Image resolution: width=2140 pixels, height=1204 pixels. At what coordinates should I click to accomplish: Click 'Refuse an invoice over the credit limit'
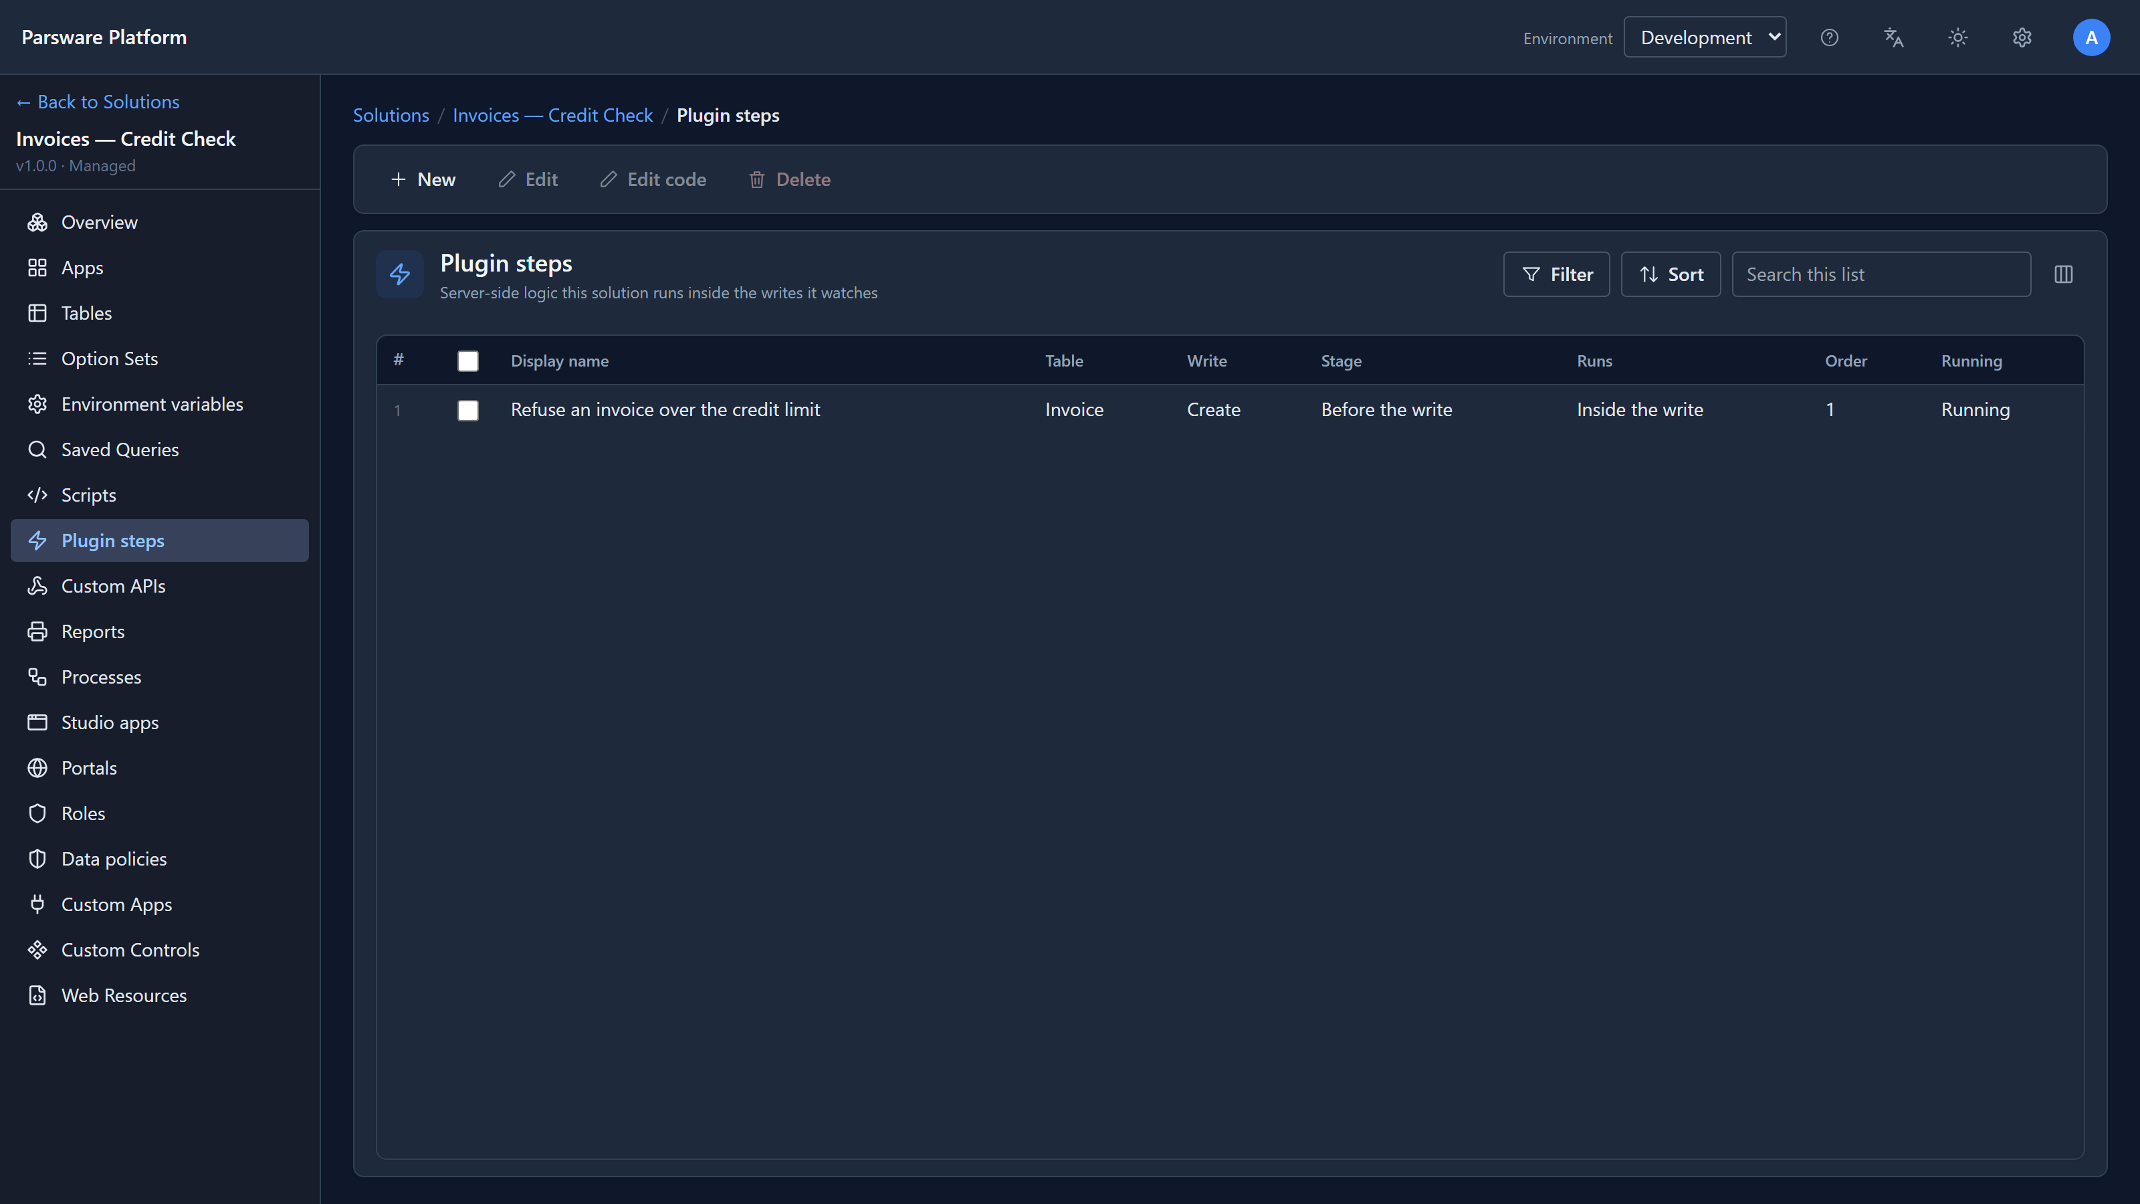pyautogui.click(x=665, y=409)
